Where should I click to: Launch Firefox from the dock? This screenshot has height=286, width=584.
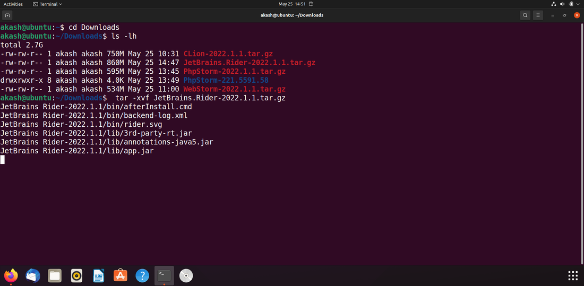point(11,275)
